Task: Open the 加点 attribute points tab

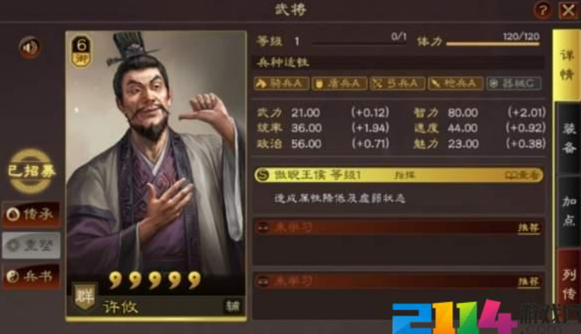Action: click(x=568, y=211)
